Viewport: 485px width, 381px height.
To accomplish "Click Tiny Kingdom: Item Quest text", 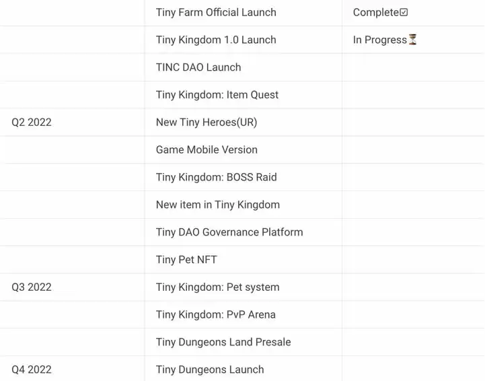I will point(217,95).
